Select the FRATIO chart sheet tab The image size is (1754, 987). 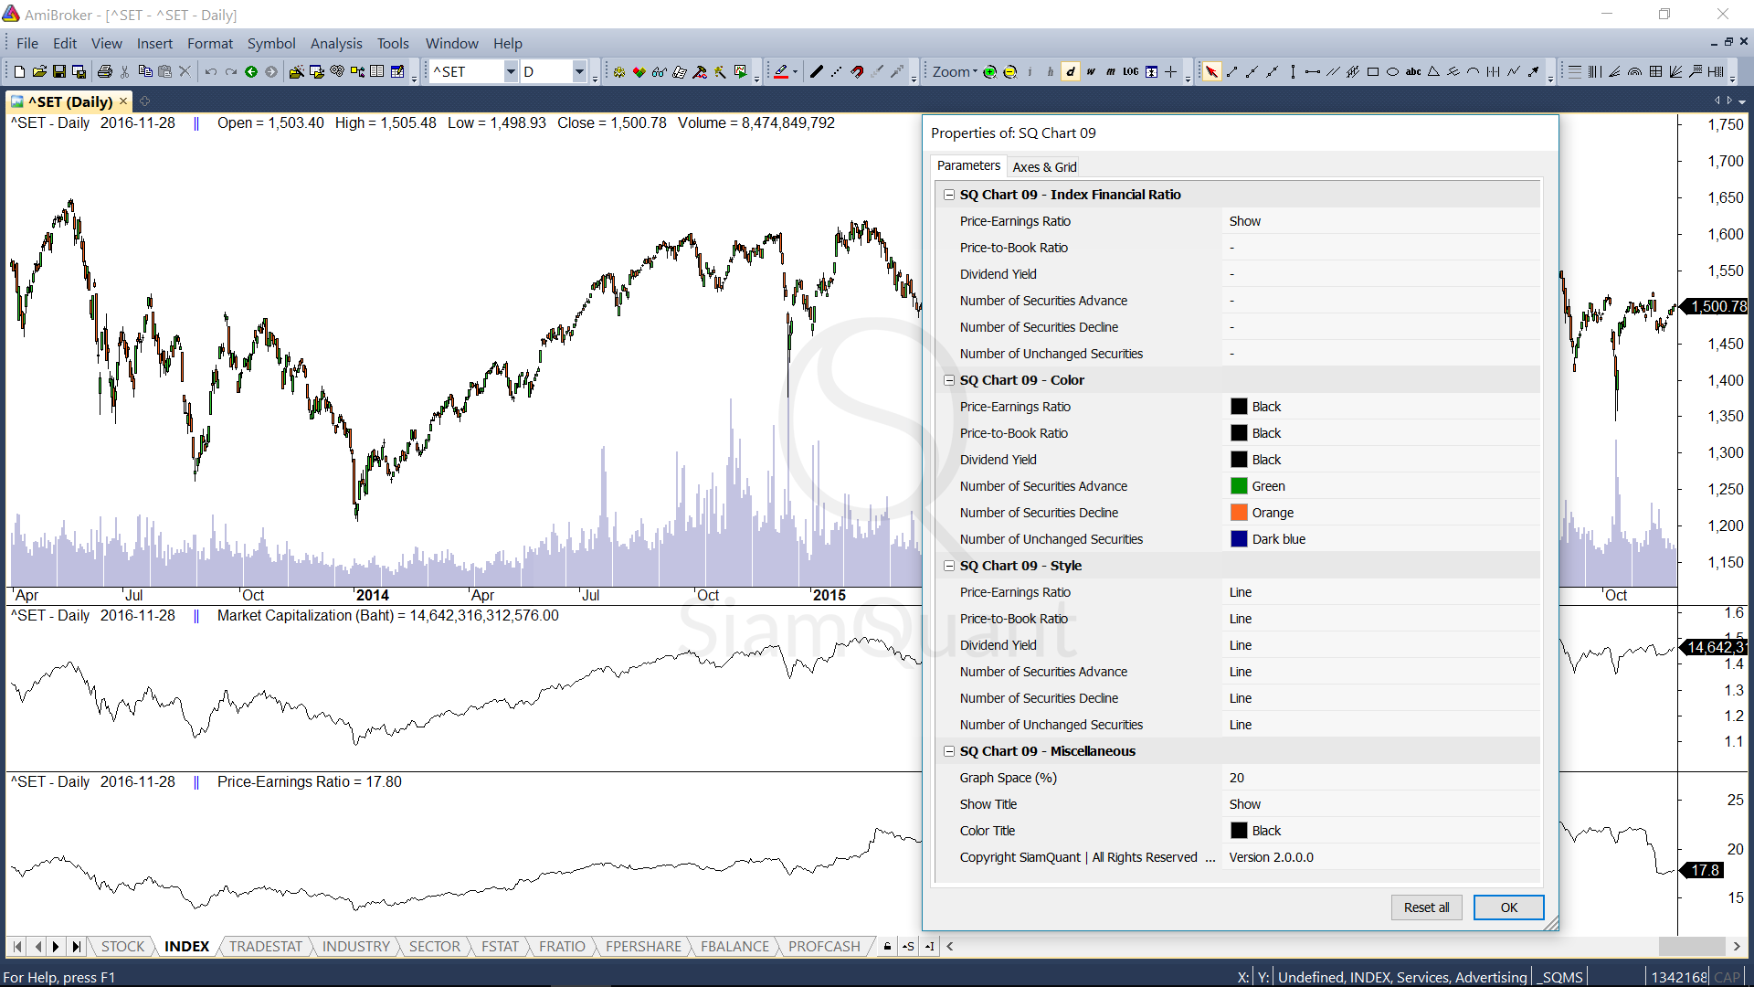coord(562,946)
